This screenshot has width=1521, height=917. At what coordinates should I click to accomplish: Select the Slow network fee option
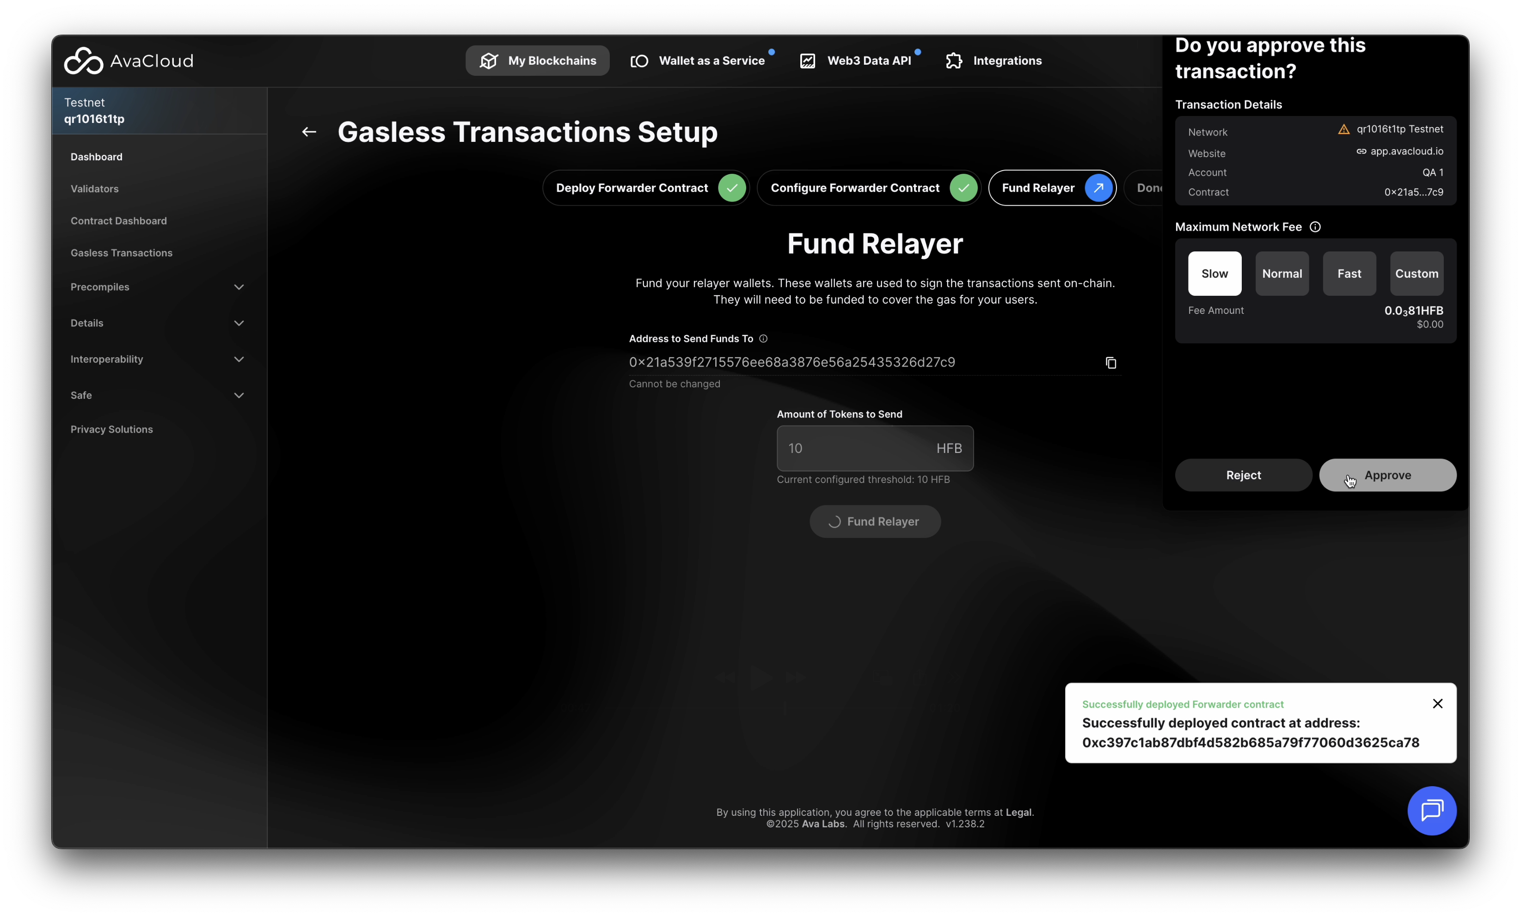1214,273
